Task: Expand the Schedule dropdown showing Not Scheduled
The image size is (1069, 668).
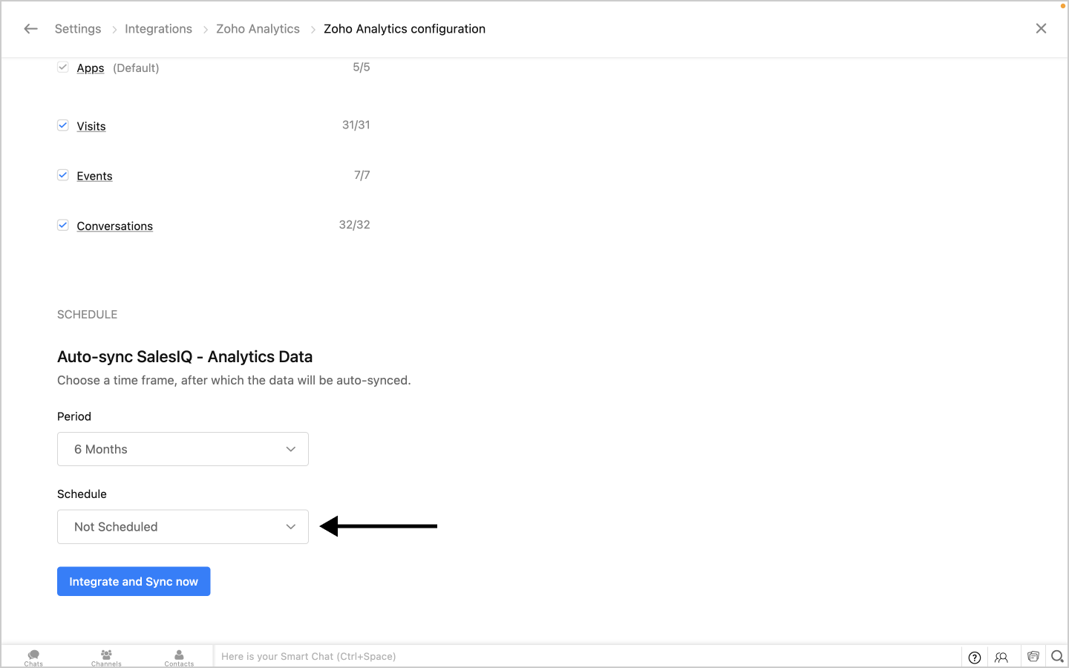Action: point(183,526)
